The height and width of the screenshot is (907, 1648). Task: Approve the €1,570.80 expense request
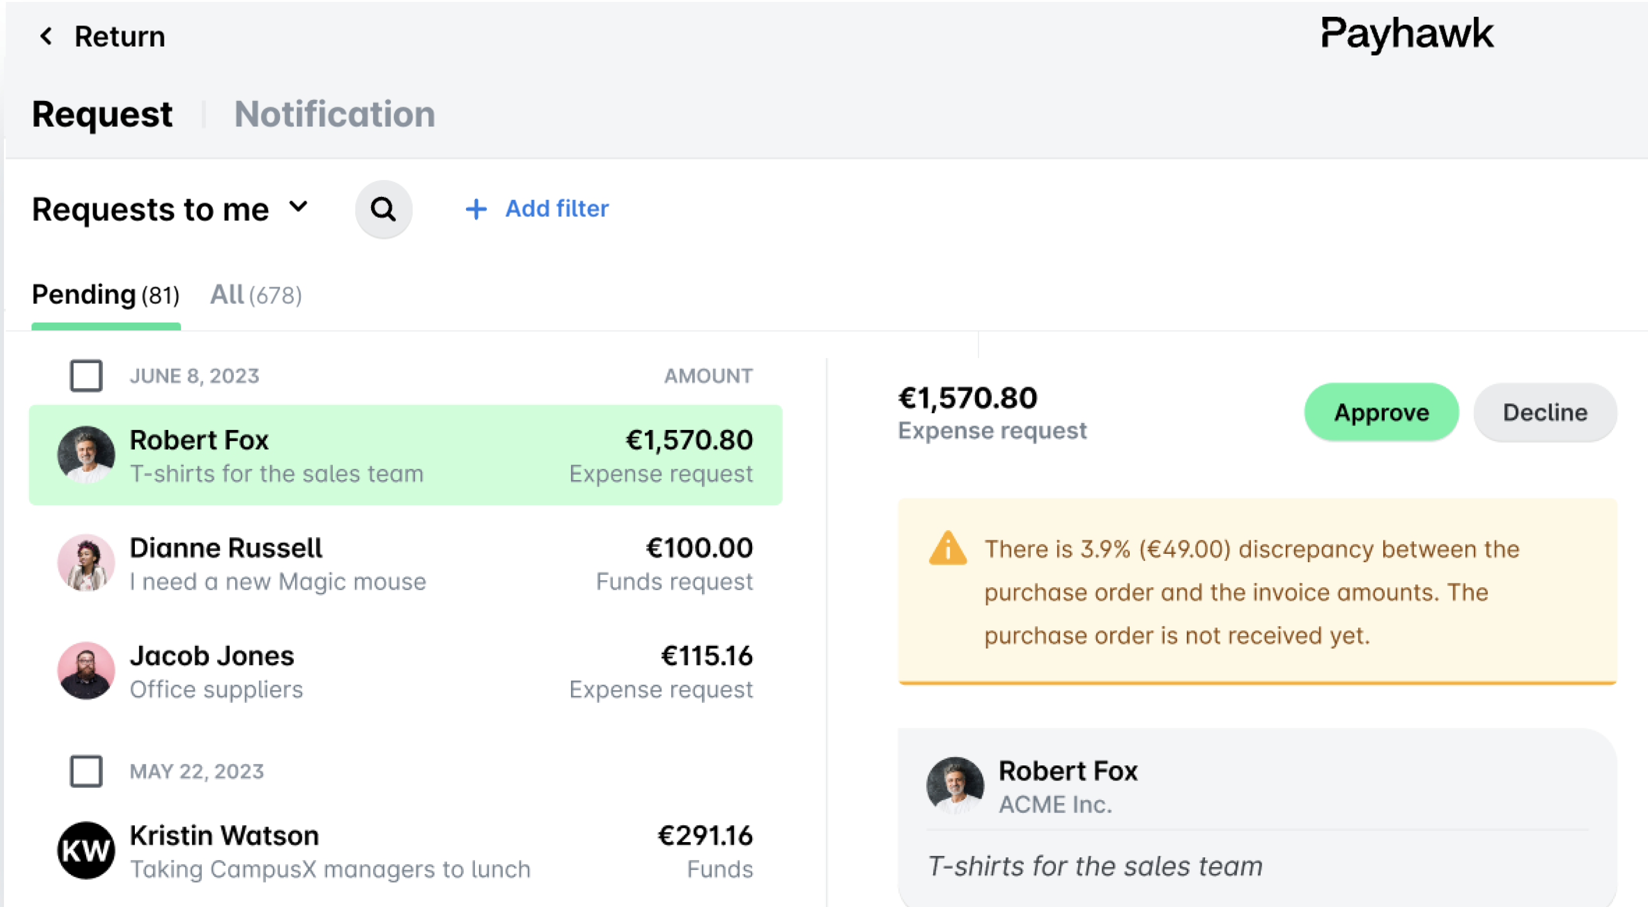1381,412
